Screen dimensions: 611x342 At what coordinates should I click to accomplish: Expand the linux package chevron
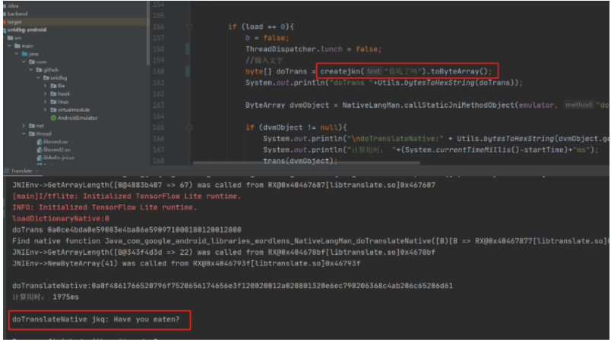(x=46, y=102)
